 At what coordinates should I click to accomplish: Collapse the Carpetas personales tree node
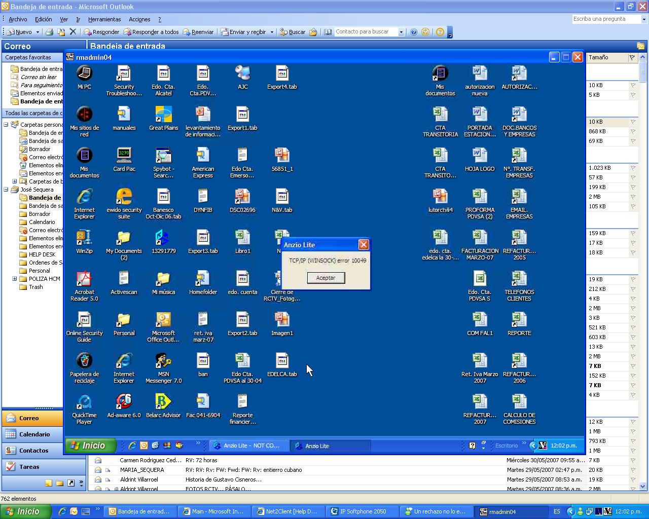(x=6, y=124)
